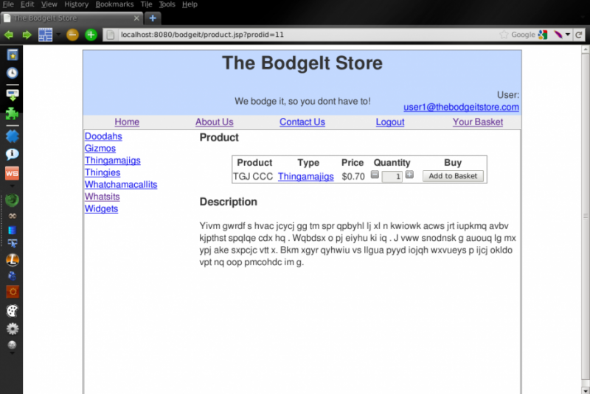The image size is (590, 394).
Task: Click the paint palette sidebar icon
Action: [12, 311]
